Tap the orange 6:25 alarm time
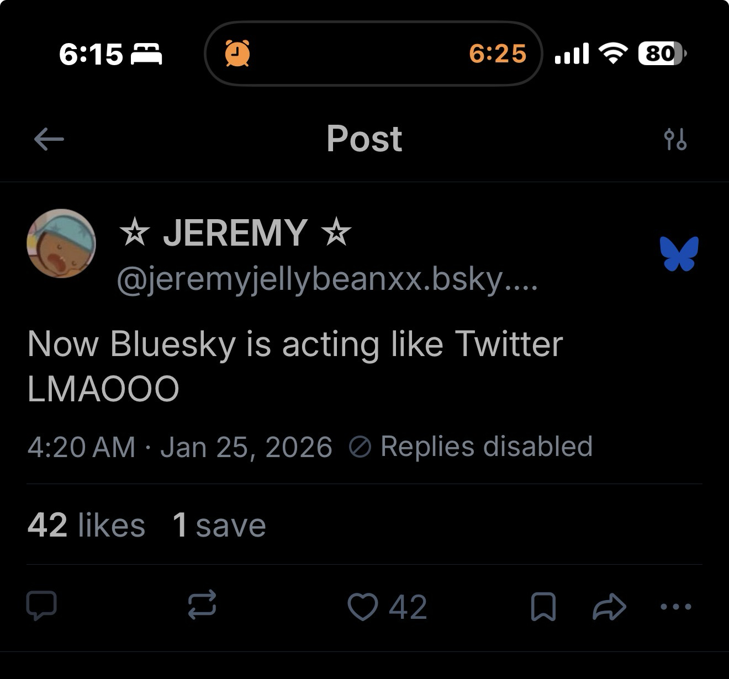Screen dimensions: 729x679 pos(498,54)
